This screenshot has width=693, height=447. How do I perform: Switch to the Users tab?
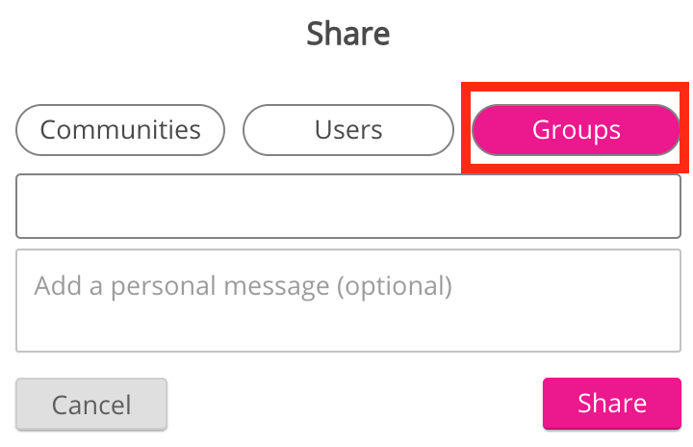347,130
